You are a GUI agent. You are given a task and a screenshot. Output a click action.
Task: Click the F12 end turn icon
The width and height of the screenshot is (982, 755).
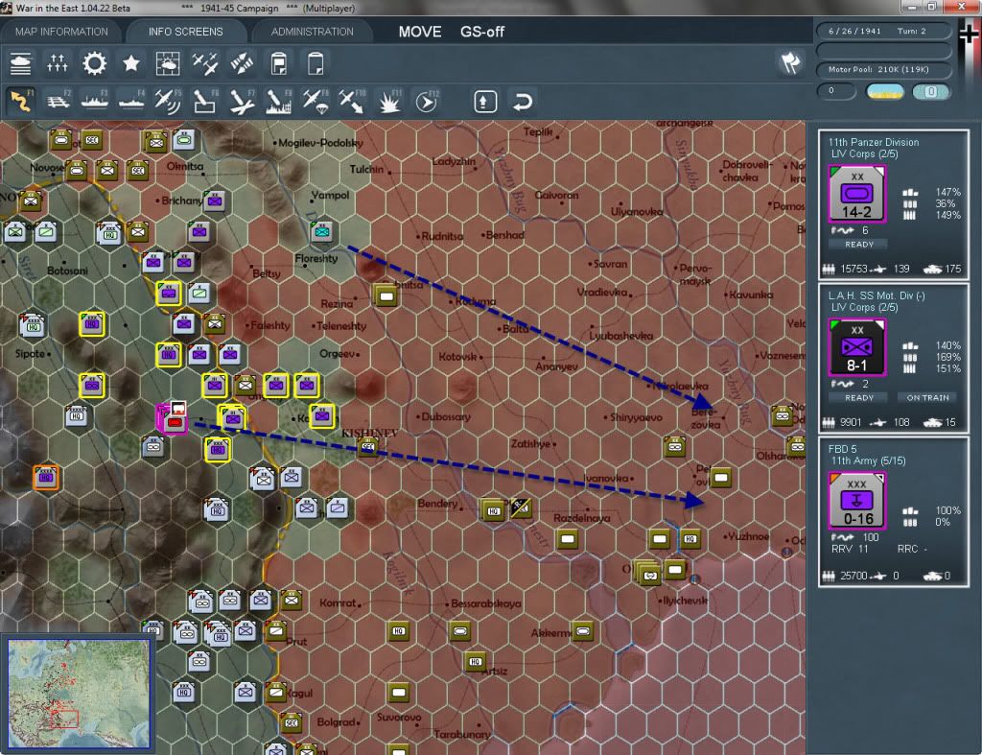click(427, 102)
